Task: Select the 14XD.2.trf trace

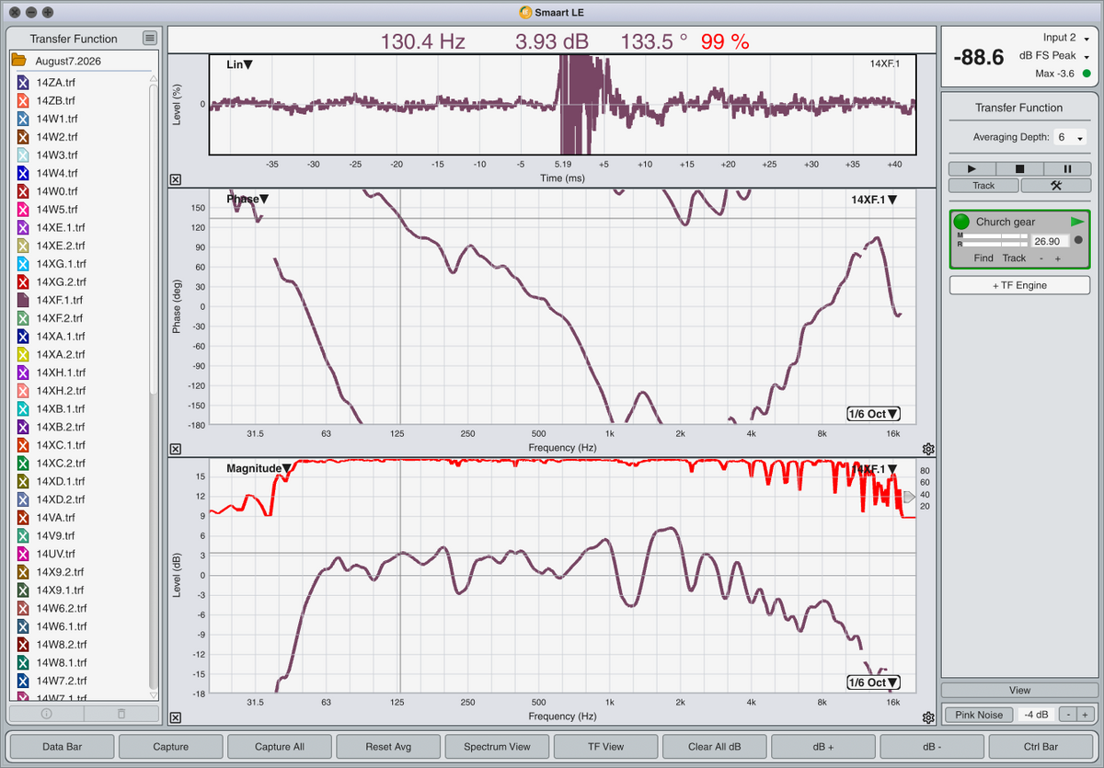Action: [61, 499]
